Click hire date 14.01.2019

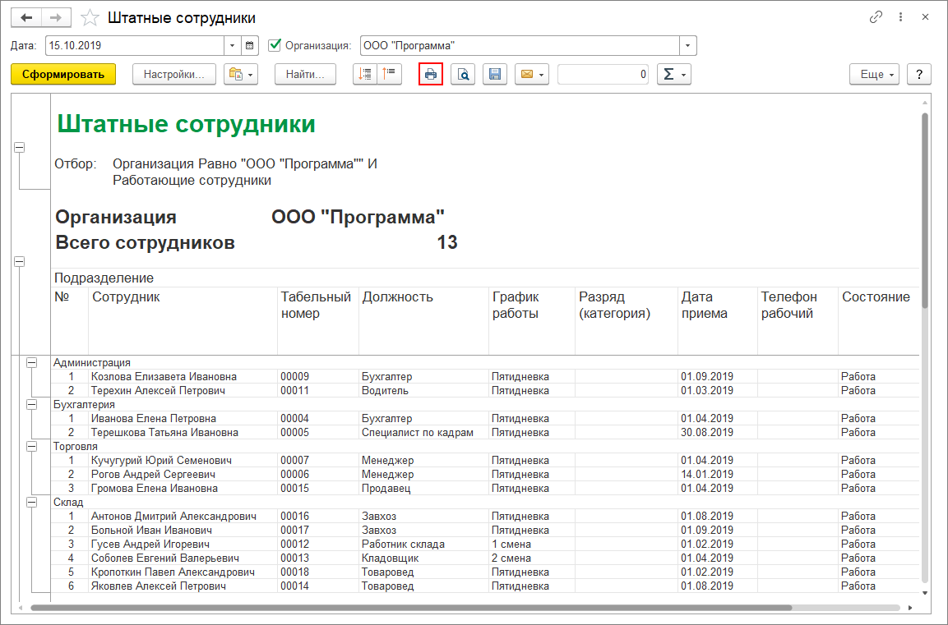pos(717,474)
